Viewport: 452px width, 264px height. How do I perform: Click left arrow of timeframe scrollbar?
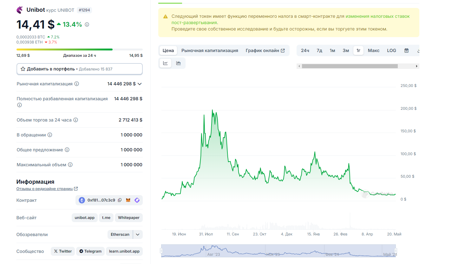(298, 66)
